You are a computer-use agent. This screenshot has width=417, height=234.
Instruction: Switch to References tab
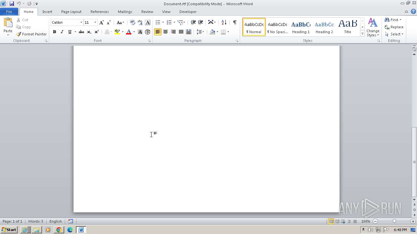point(100,11)
